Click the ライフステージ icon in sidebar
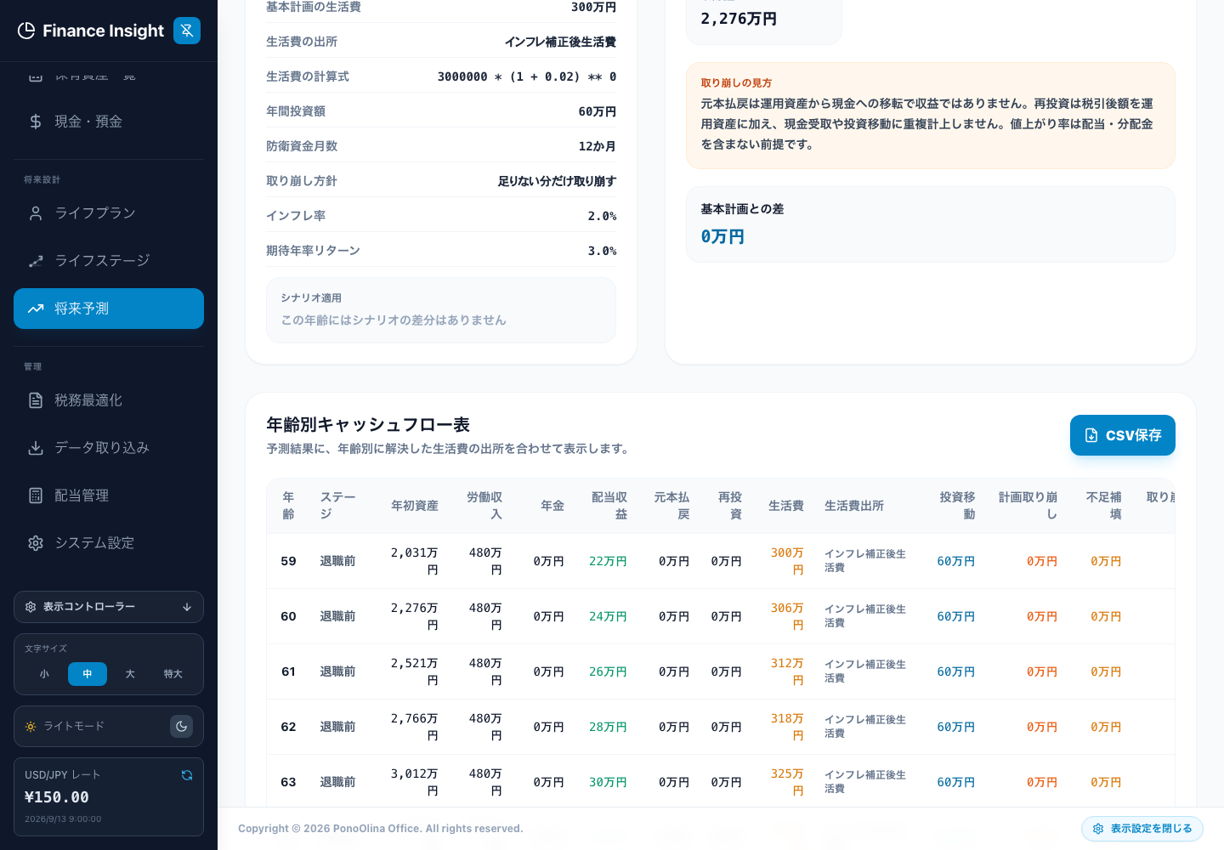This screenshot has height=850, width=1224. (x=36, y=261)
